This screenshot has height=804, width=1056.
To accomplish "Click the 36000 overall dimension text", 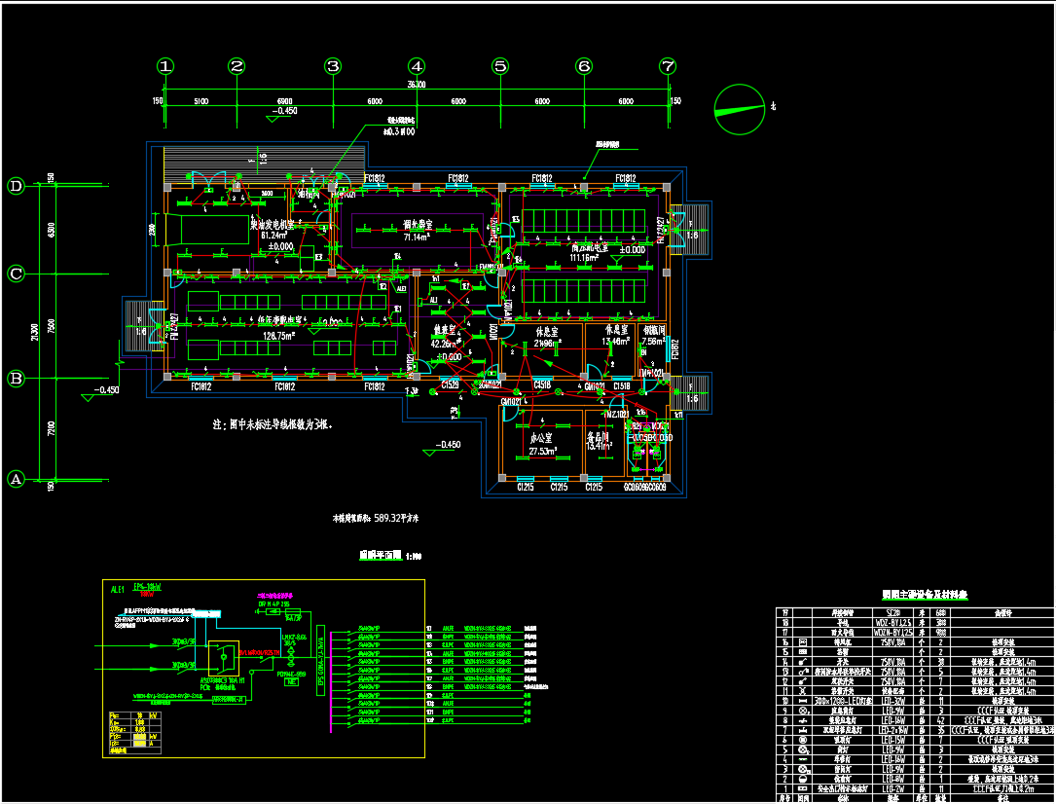I will click(x=416, y=86).
